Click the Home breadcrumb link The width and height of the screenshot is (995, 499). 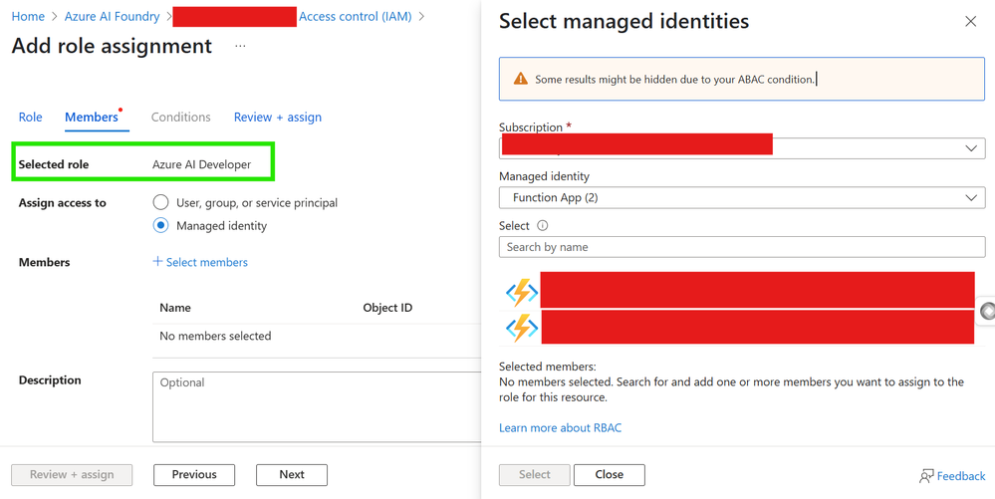click(28, 17)
